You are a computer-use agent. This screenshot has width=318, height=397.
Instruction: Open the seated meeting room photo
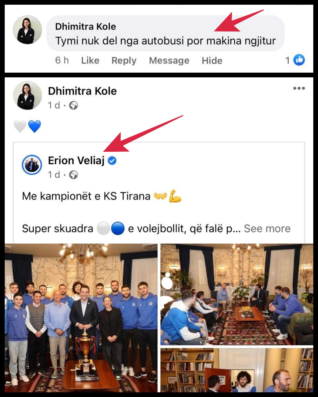click(x=237, y=294)
